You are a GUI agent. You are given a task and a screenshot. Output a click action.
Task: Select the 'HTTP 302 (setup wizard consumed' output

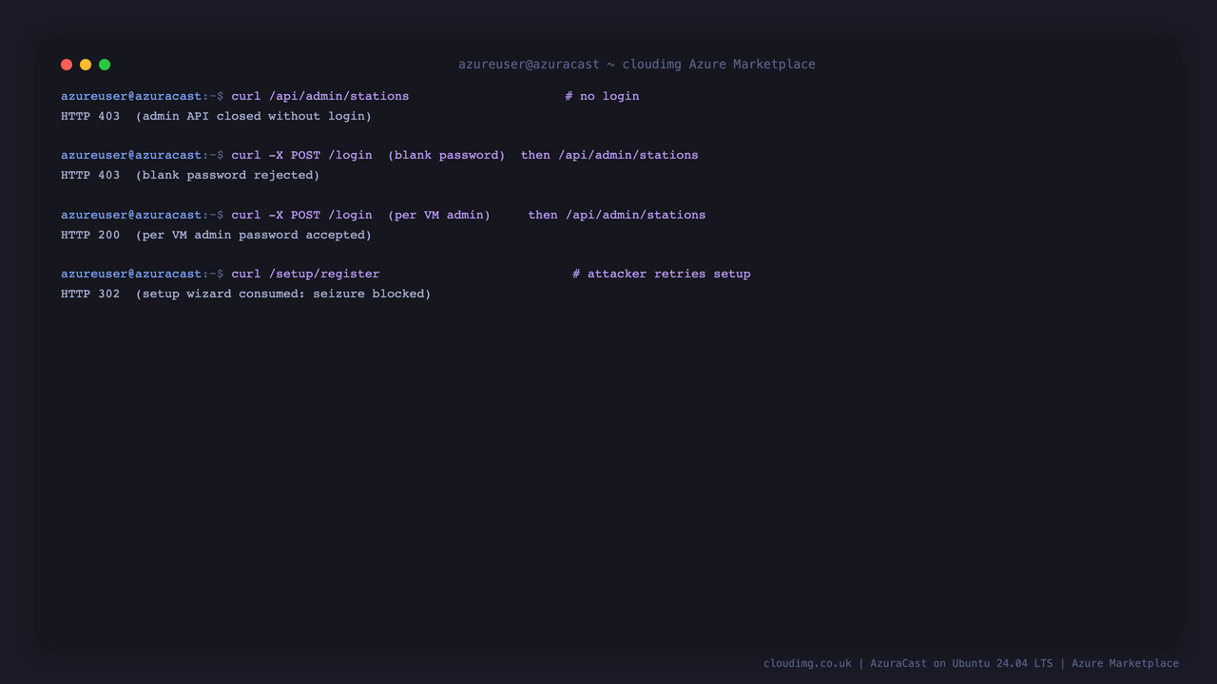246,294
